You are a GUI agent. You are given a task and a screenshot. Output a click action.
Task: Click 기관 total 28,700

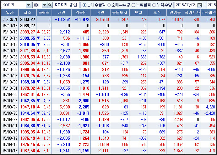[103, 19]
